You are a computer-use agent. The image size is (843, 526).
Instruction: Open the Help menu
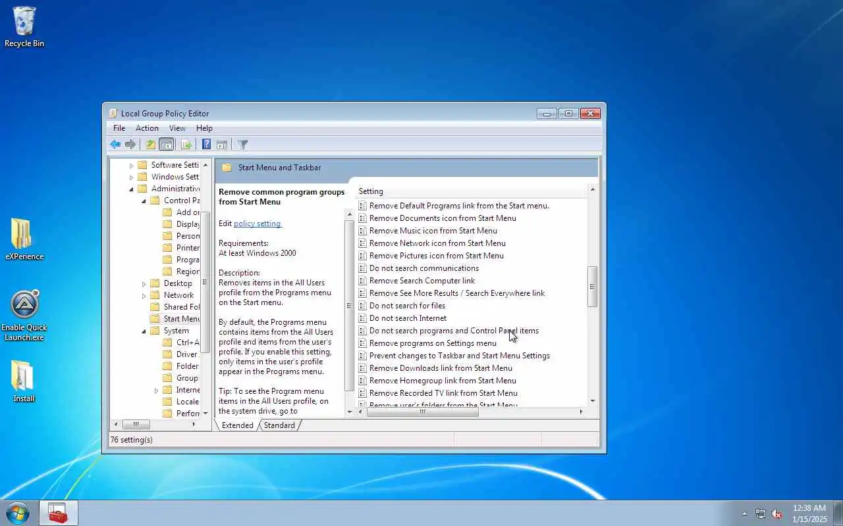point(204,128)
